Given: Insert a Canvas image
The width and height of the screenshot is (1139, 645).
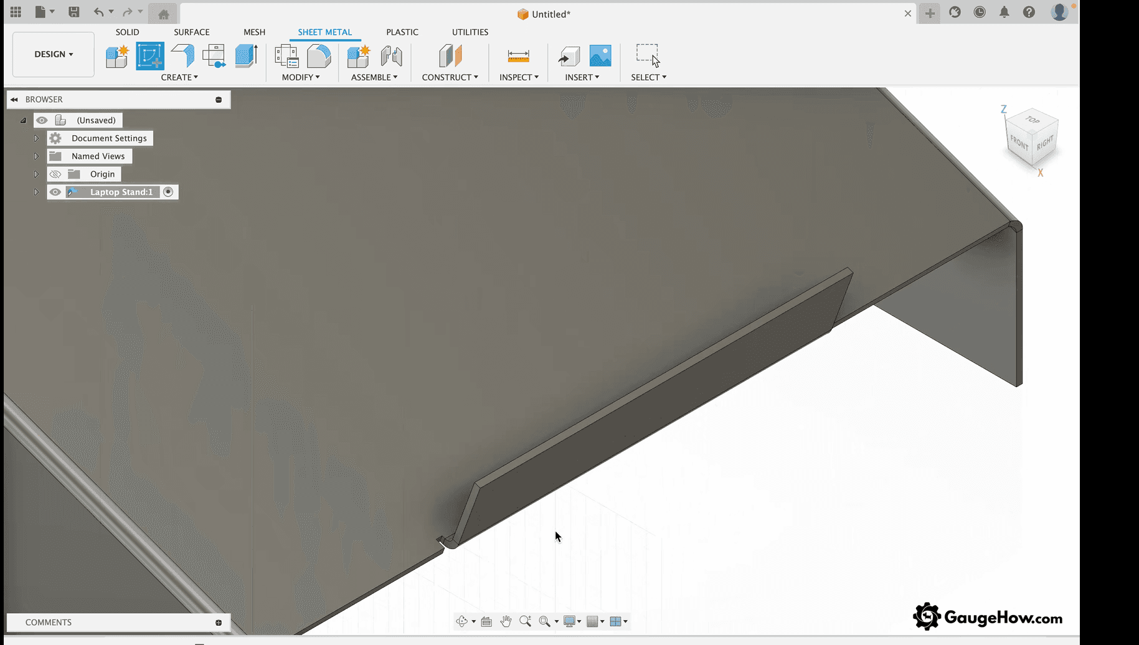Looking at the screenshot, I should (600, 55).
